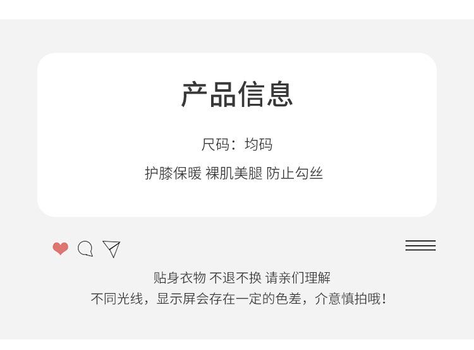Click the 防止勾丝 feature text
This screenshot has height=350, width=474.
click(x=295, y=173)
